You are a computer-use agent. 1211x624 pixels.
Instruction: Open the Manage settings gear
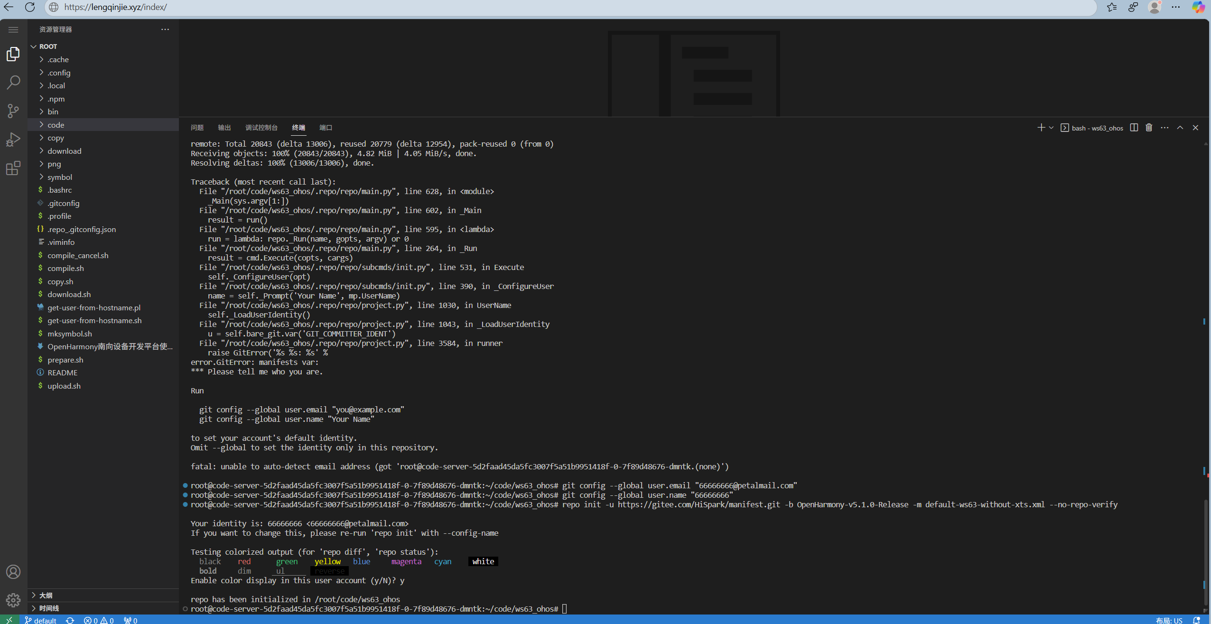13,600
